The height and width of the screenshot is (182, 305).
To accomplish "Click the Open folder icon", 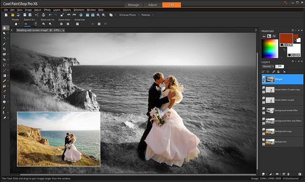I will click(13, 15).
